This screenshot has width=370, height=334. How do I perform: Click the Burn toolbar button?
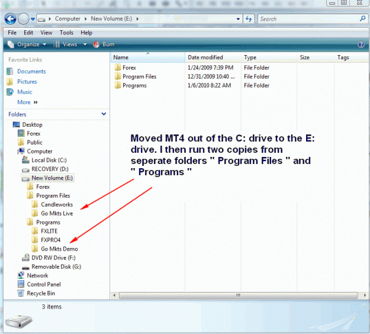(104, 44)
